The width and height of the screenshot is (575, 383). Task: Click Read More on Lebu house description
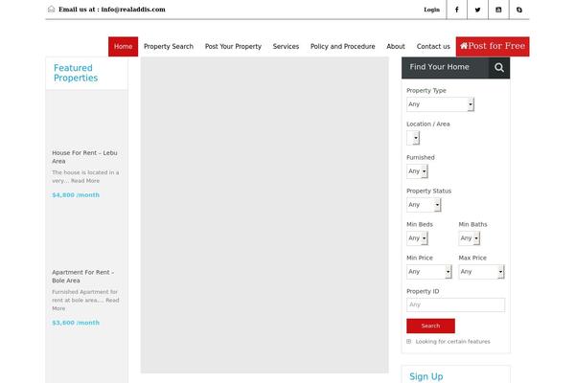pos(85,181)
